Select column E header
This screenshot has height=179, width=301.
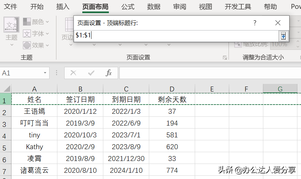point(212,89)
